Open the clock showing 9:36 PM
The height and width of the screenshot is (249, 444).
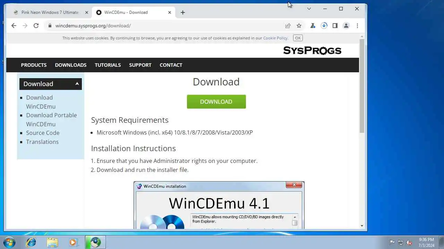pyautogui.click(x=426, y=242)
